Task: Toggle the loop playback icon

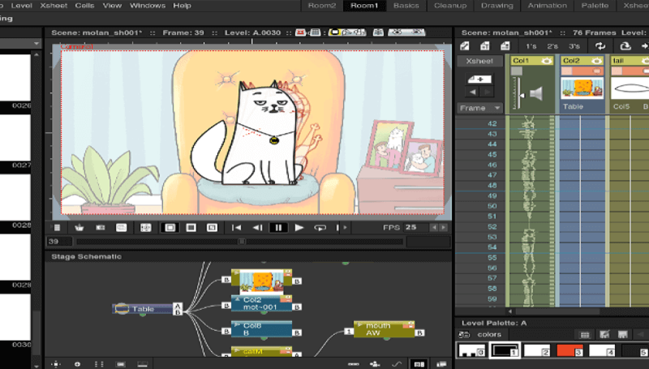Action: (320, 228)
